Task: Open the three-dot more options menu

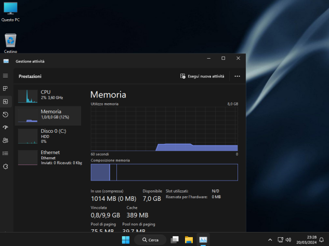Action: pyautogui.click(x=238, y=76)
